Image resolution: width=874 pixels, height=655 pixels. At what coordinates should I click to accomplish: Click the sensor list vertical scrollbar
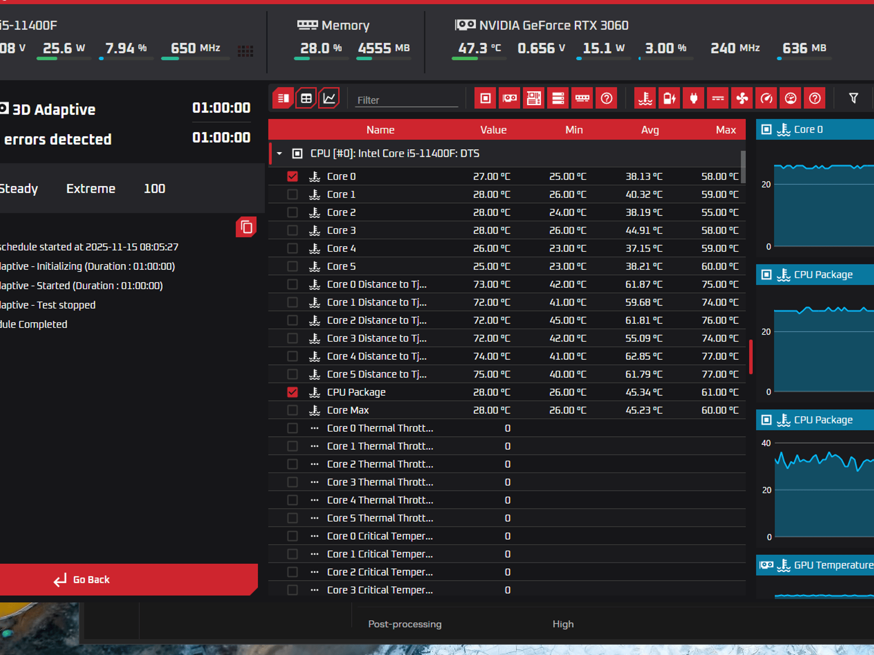pos(743,166)
